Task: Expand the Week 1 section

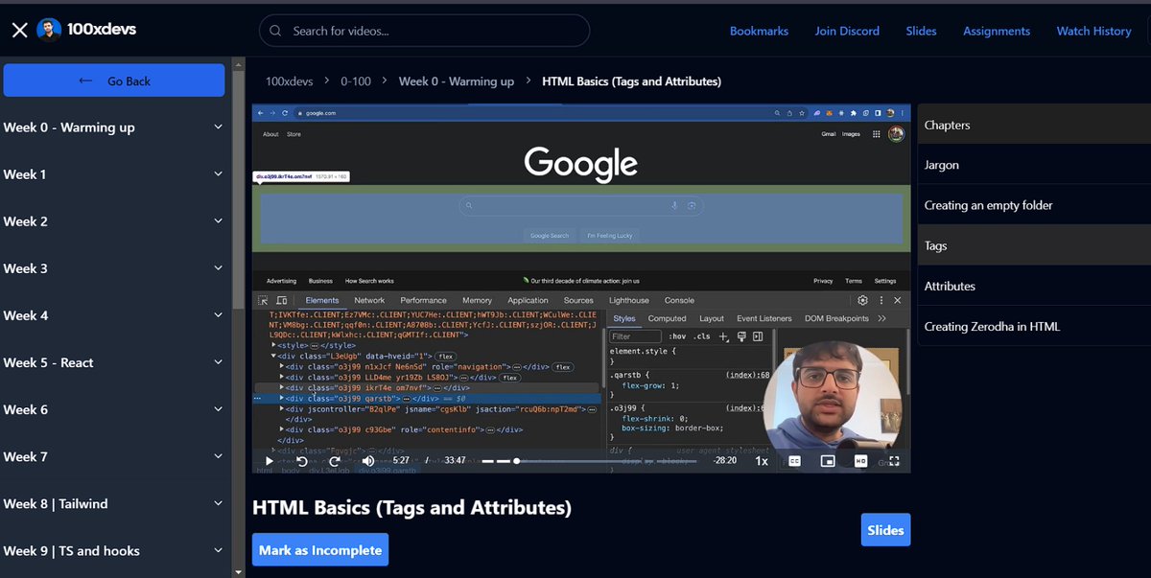Action: (x=113, y=174)
